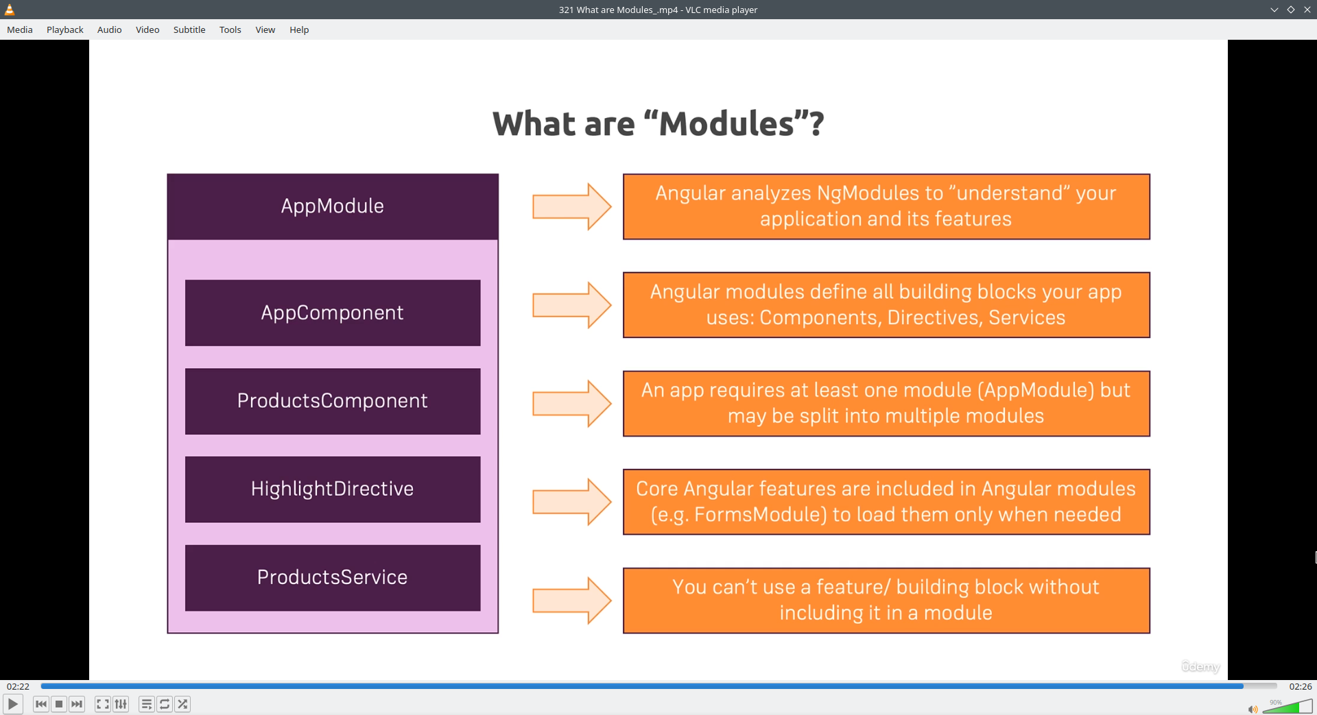Click the AppModule box in the video
This screenshot has height=715, width=1317.
tap(333, 206)
